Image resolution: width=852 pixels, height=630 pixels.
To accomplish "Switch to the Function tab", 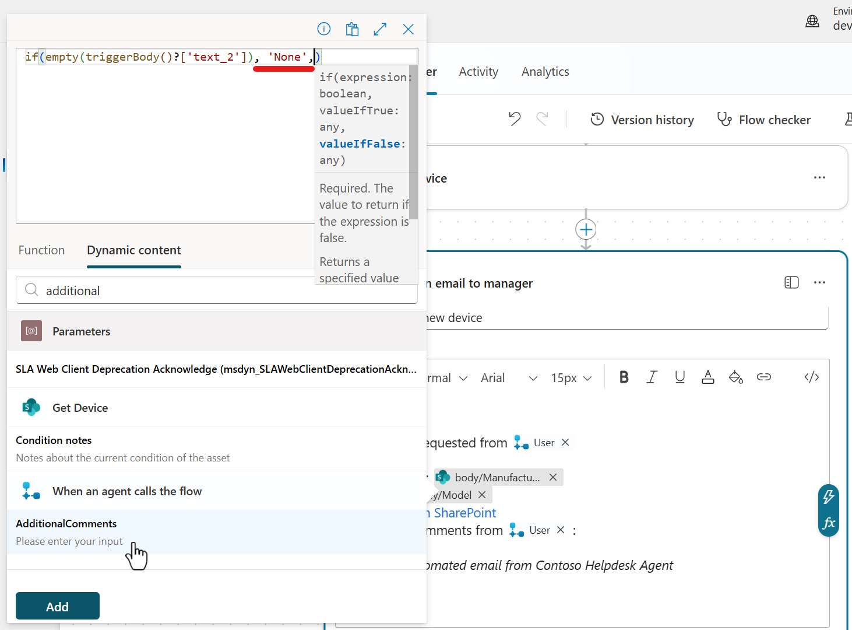I will pyautogui.click(x=41, y=250).
